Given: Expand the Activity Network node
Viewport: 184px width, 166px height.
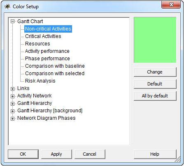Looking at the screenshot, I should 12,96.
